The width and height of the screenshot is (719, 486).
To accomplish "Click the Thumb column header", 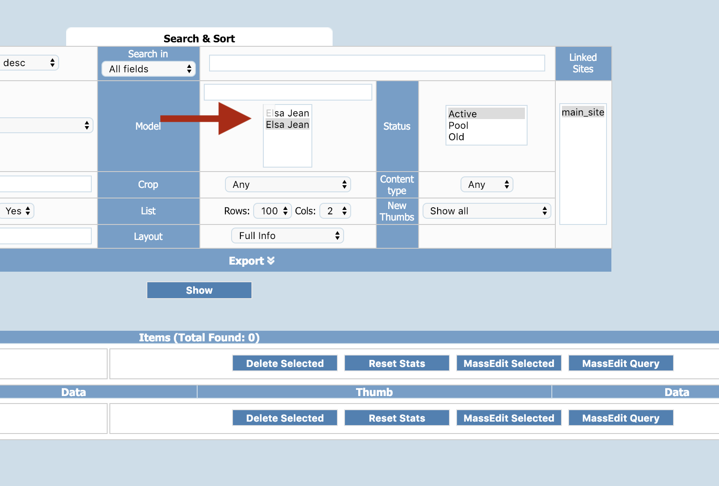I will pyautogui.click(x=374, y=392).
